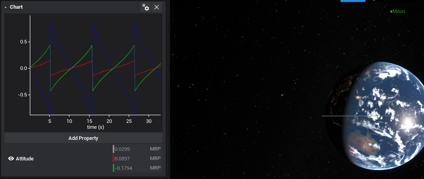Click the Chart panel title
Image resolution: width=424 pixels, height=179 pixels.
(16, 7)
